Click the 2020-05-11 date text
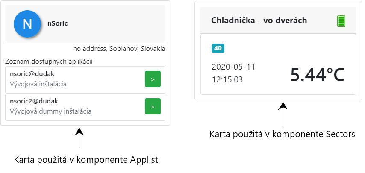365x173 pixels. 233,67
